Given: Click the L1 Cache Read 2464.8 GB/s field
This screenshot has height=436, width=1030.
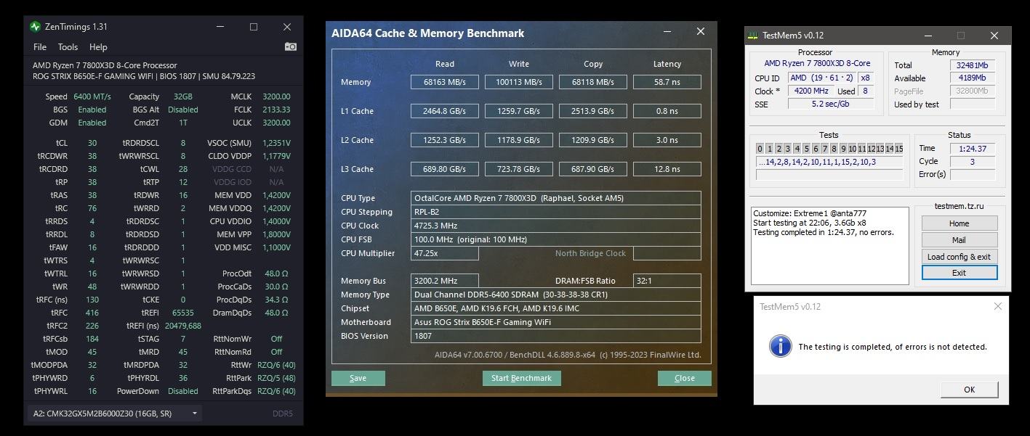Looking at the screenshot, I should point(444,111).
